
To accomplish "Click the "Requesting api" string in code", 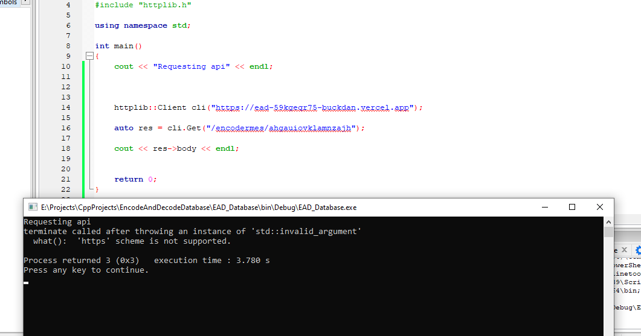I will (x=192, y=66).
